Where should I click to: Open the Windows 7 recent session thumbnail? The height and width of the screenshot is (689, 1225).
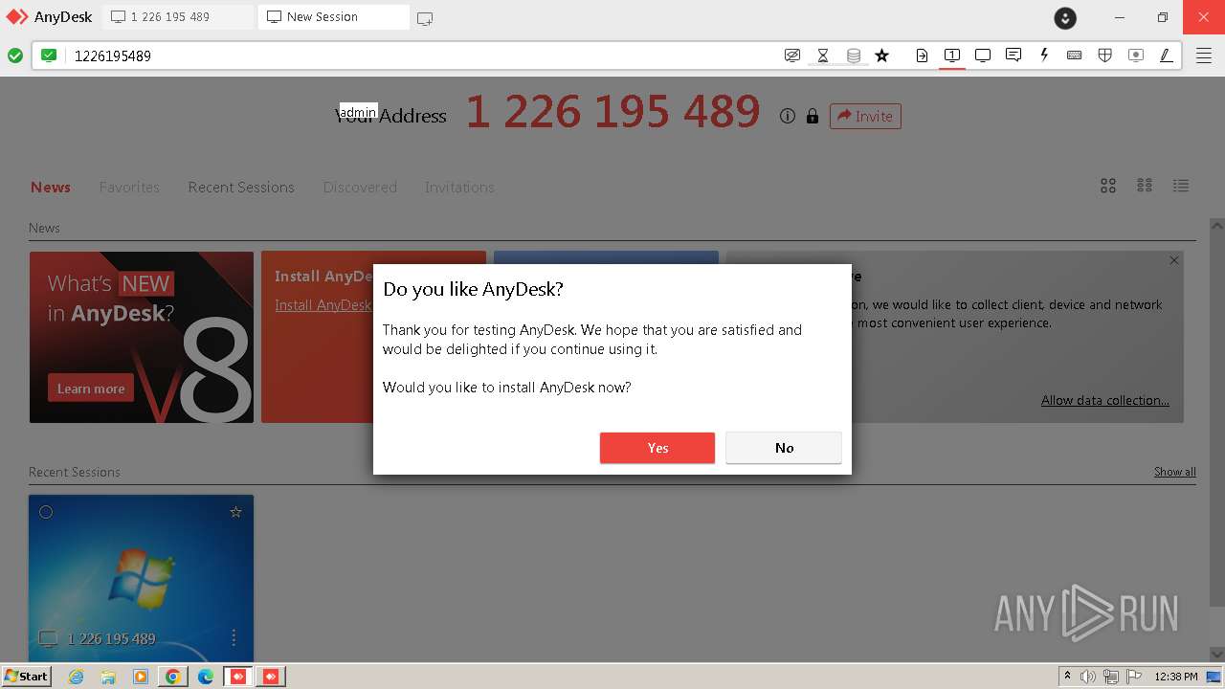point(141,578)
